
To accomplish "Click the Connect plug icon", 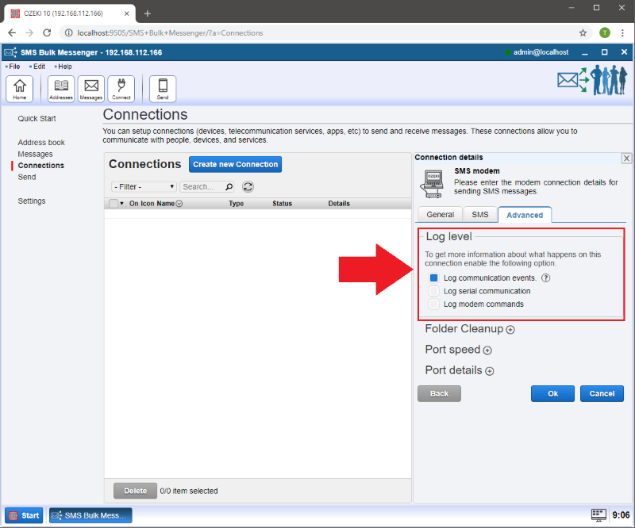I will 121,89.
